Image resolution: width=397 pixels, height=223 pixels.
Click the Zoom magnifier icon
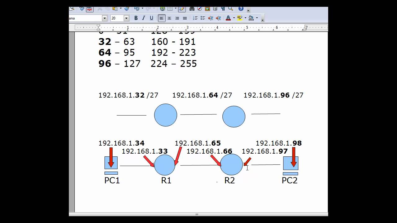coord(230,9)
